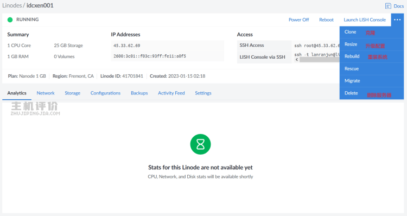The image size is (407, 216).
Task: Click the ssh root@45.33.62 command
Action: [317, 46]
